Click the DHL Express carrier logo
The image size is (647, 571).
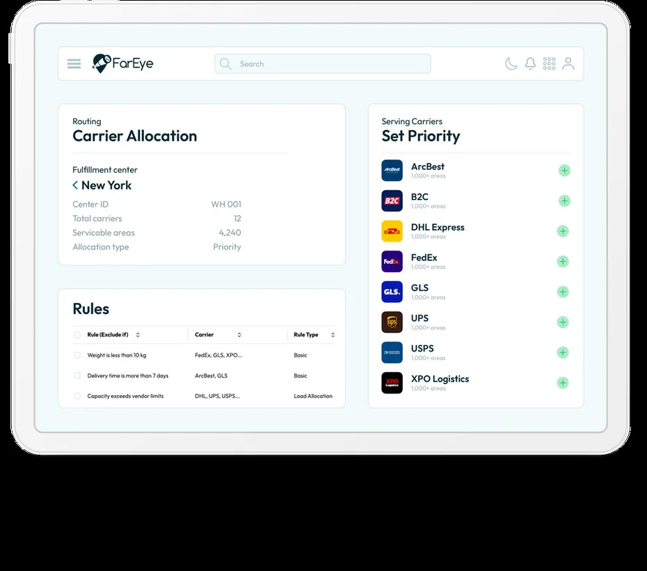pyautogui.click(x=392, y=231)
